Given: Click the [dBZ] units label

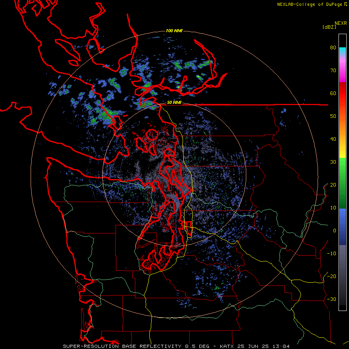Looking at the screenshot, I should (x=329, y=27).
